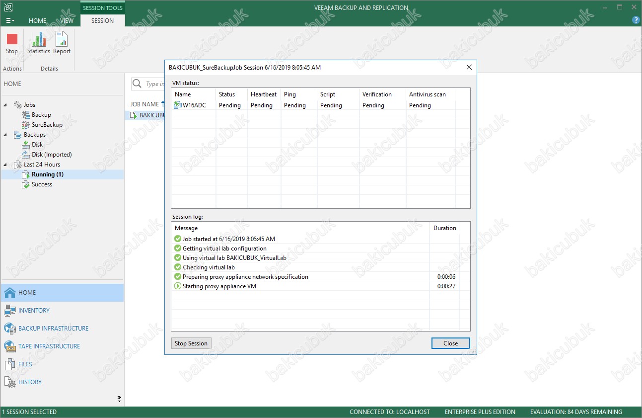
Task: Select the Last 24 Hours item
Action: 42,165
